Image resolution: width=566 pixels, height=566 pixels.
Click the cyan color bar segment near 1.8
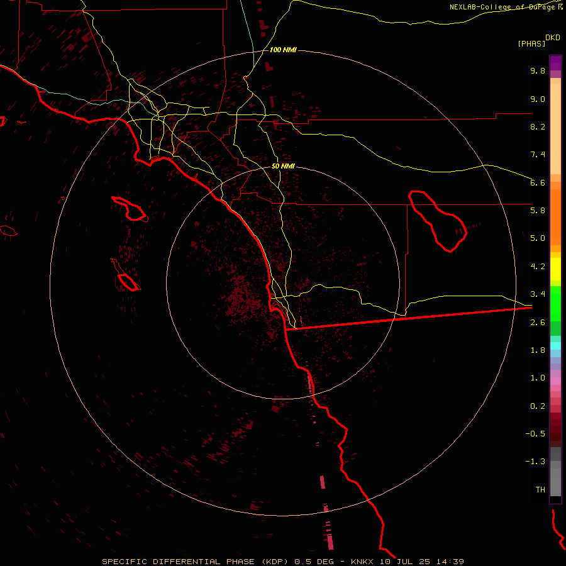[555, 346]
